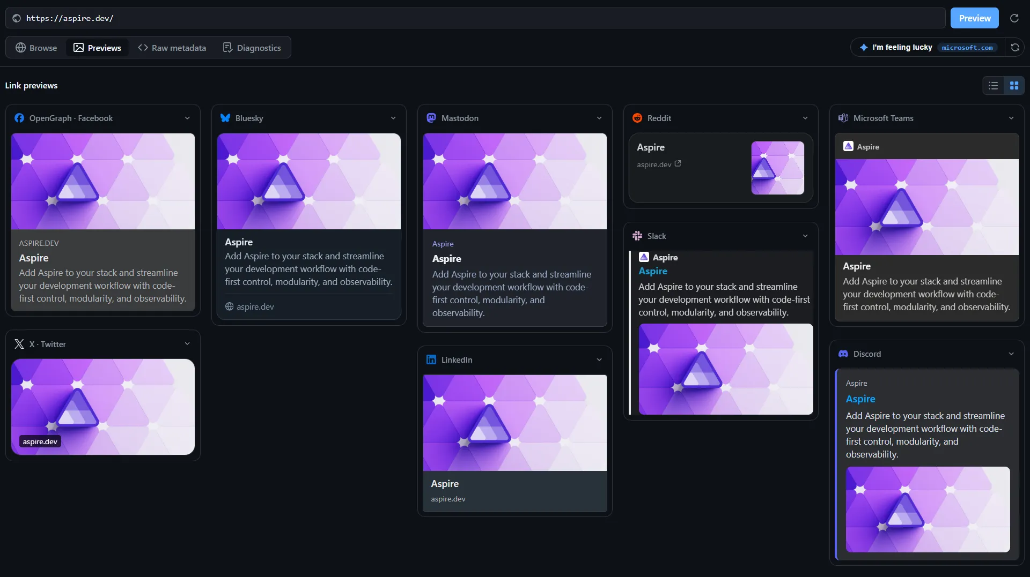Image resolution: width=1030 pixels, height=577 pixels.
Task: Click the X Twitter preview image
Action: [x=103, y=407]
